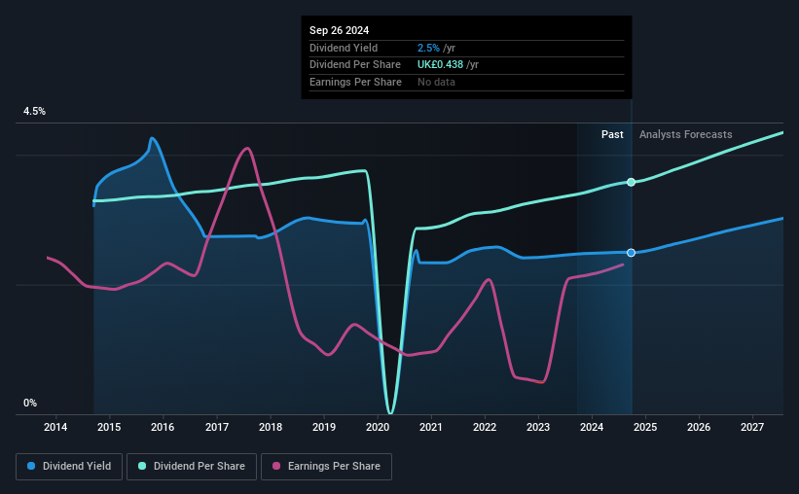
Task: Select the blue dividend yield data point marker
Action: (631, 253)
